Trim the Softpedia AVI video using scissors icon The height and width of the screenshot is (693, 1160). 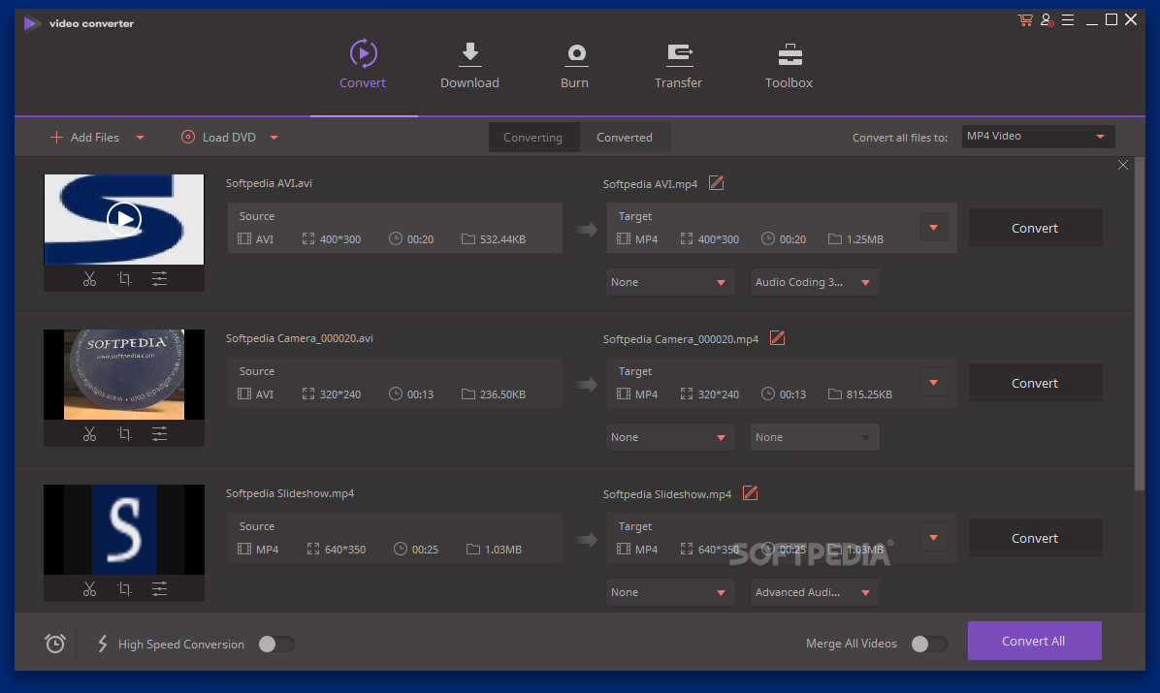89,278
